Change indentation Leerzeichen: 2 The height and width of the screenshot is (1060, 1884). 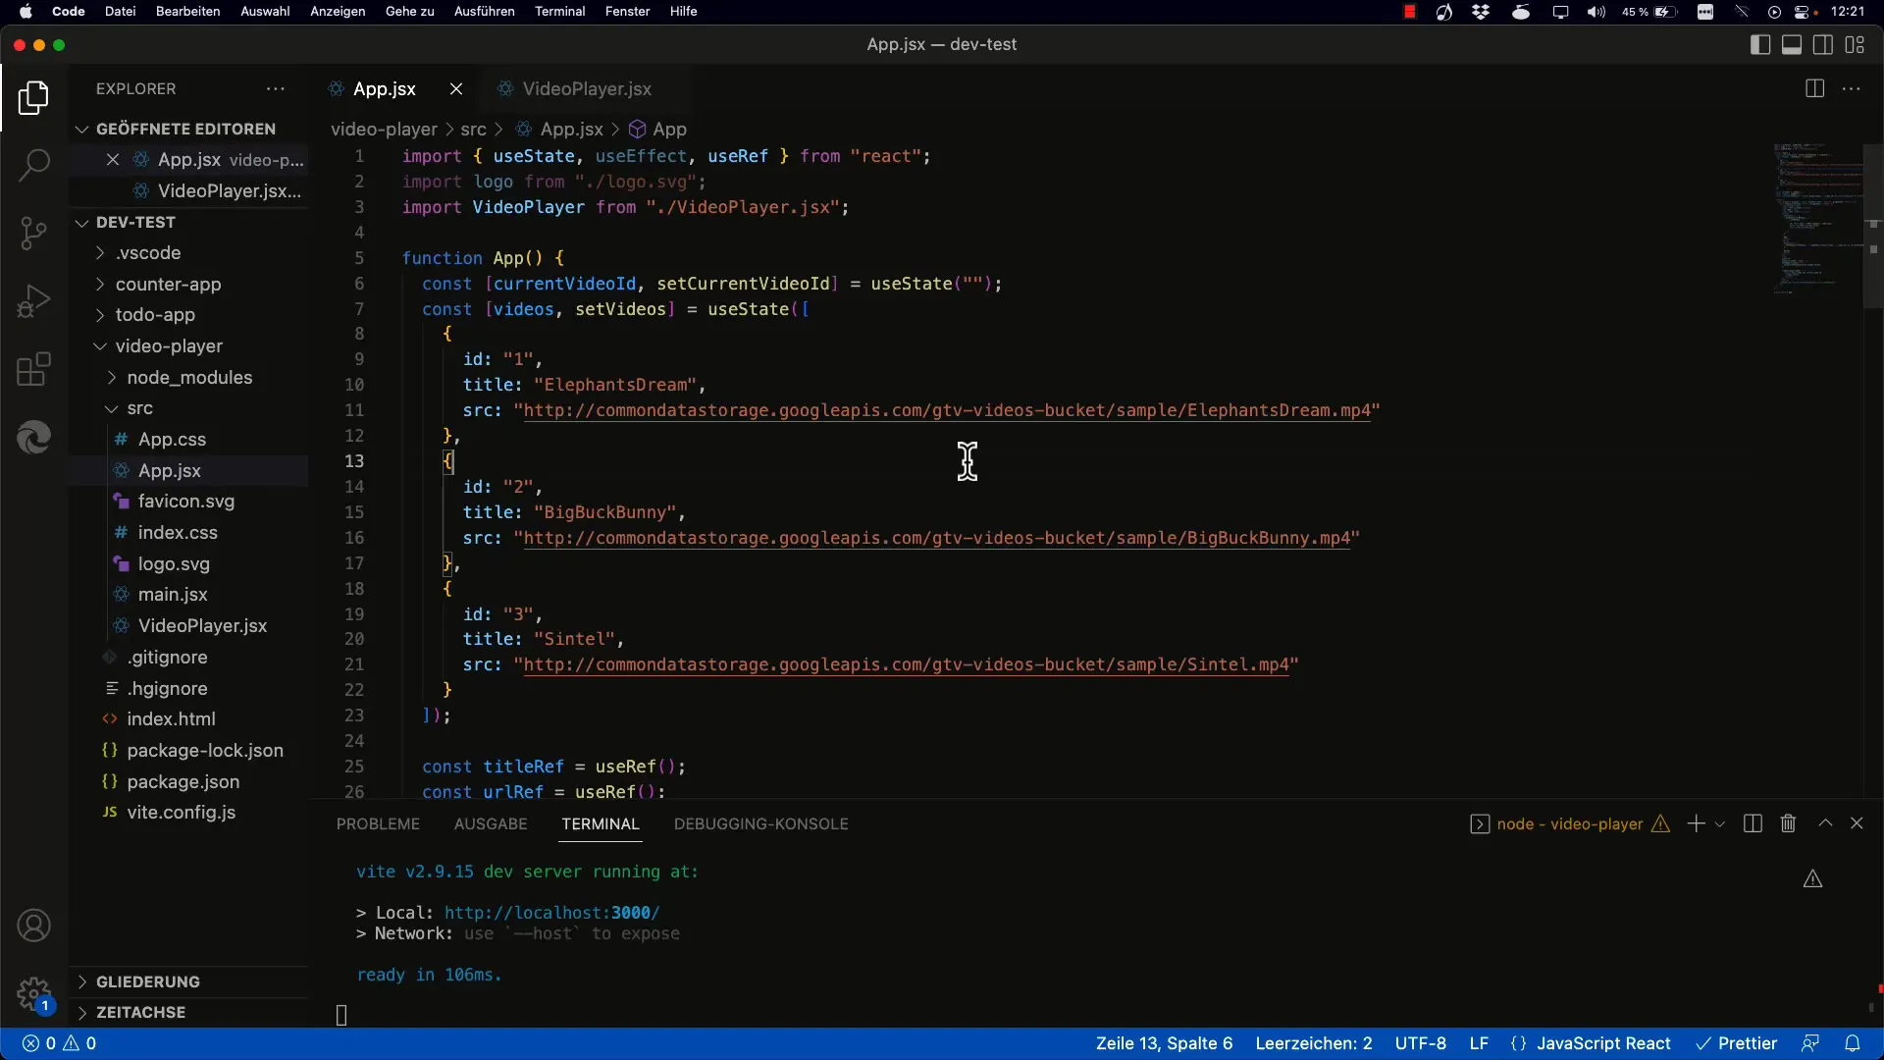click(1314, 1043)
